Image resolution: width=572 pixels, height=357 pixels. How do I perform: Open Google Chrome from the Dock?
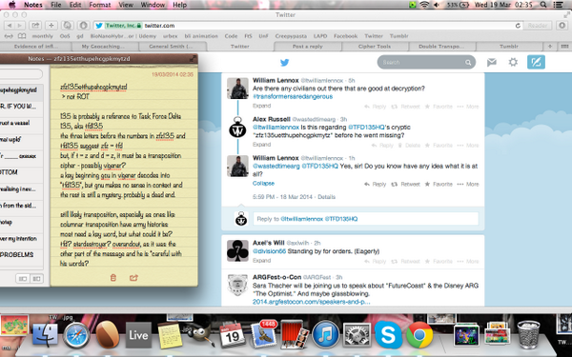pos(419,334)
